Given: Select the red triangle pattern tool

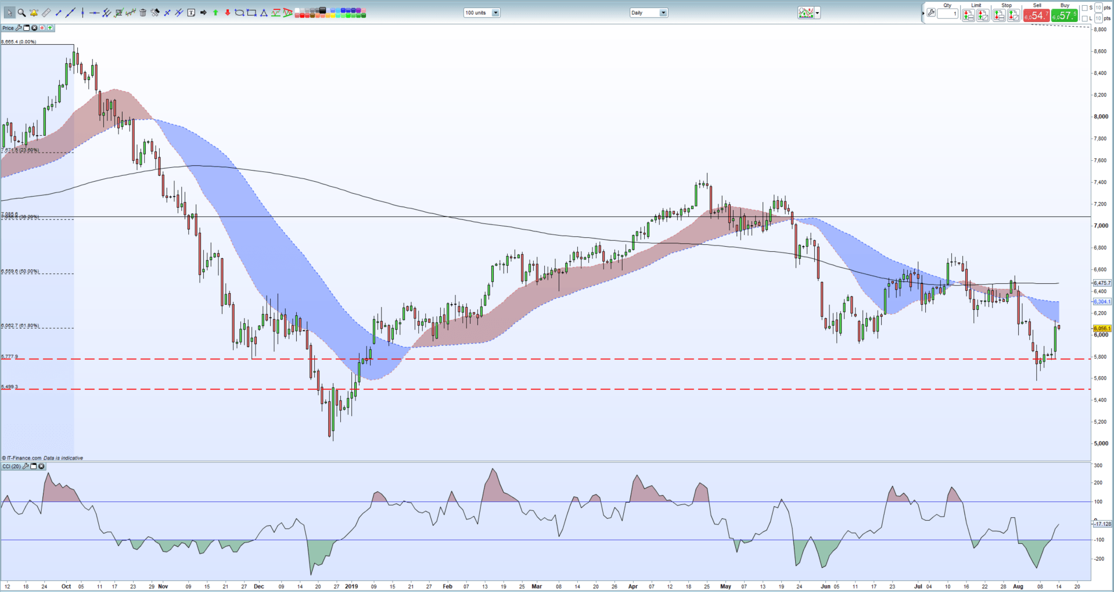Looking at the screenshot, I should coord(288,13).
